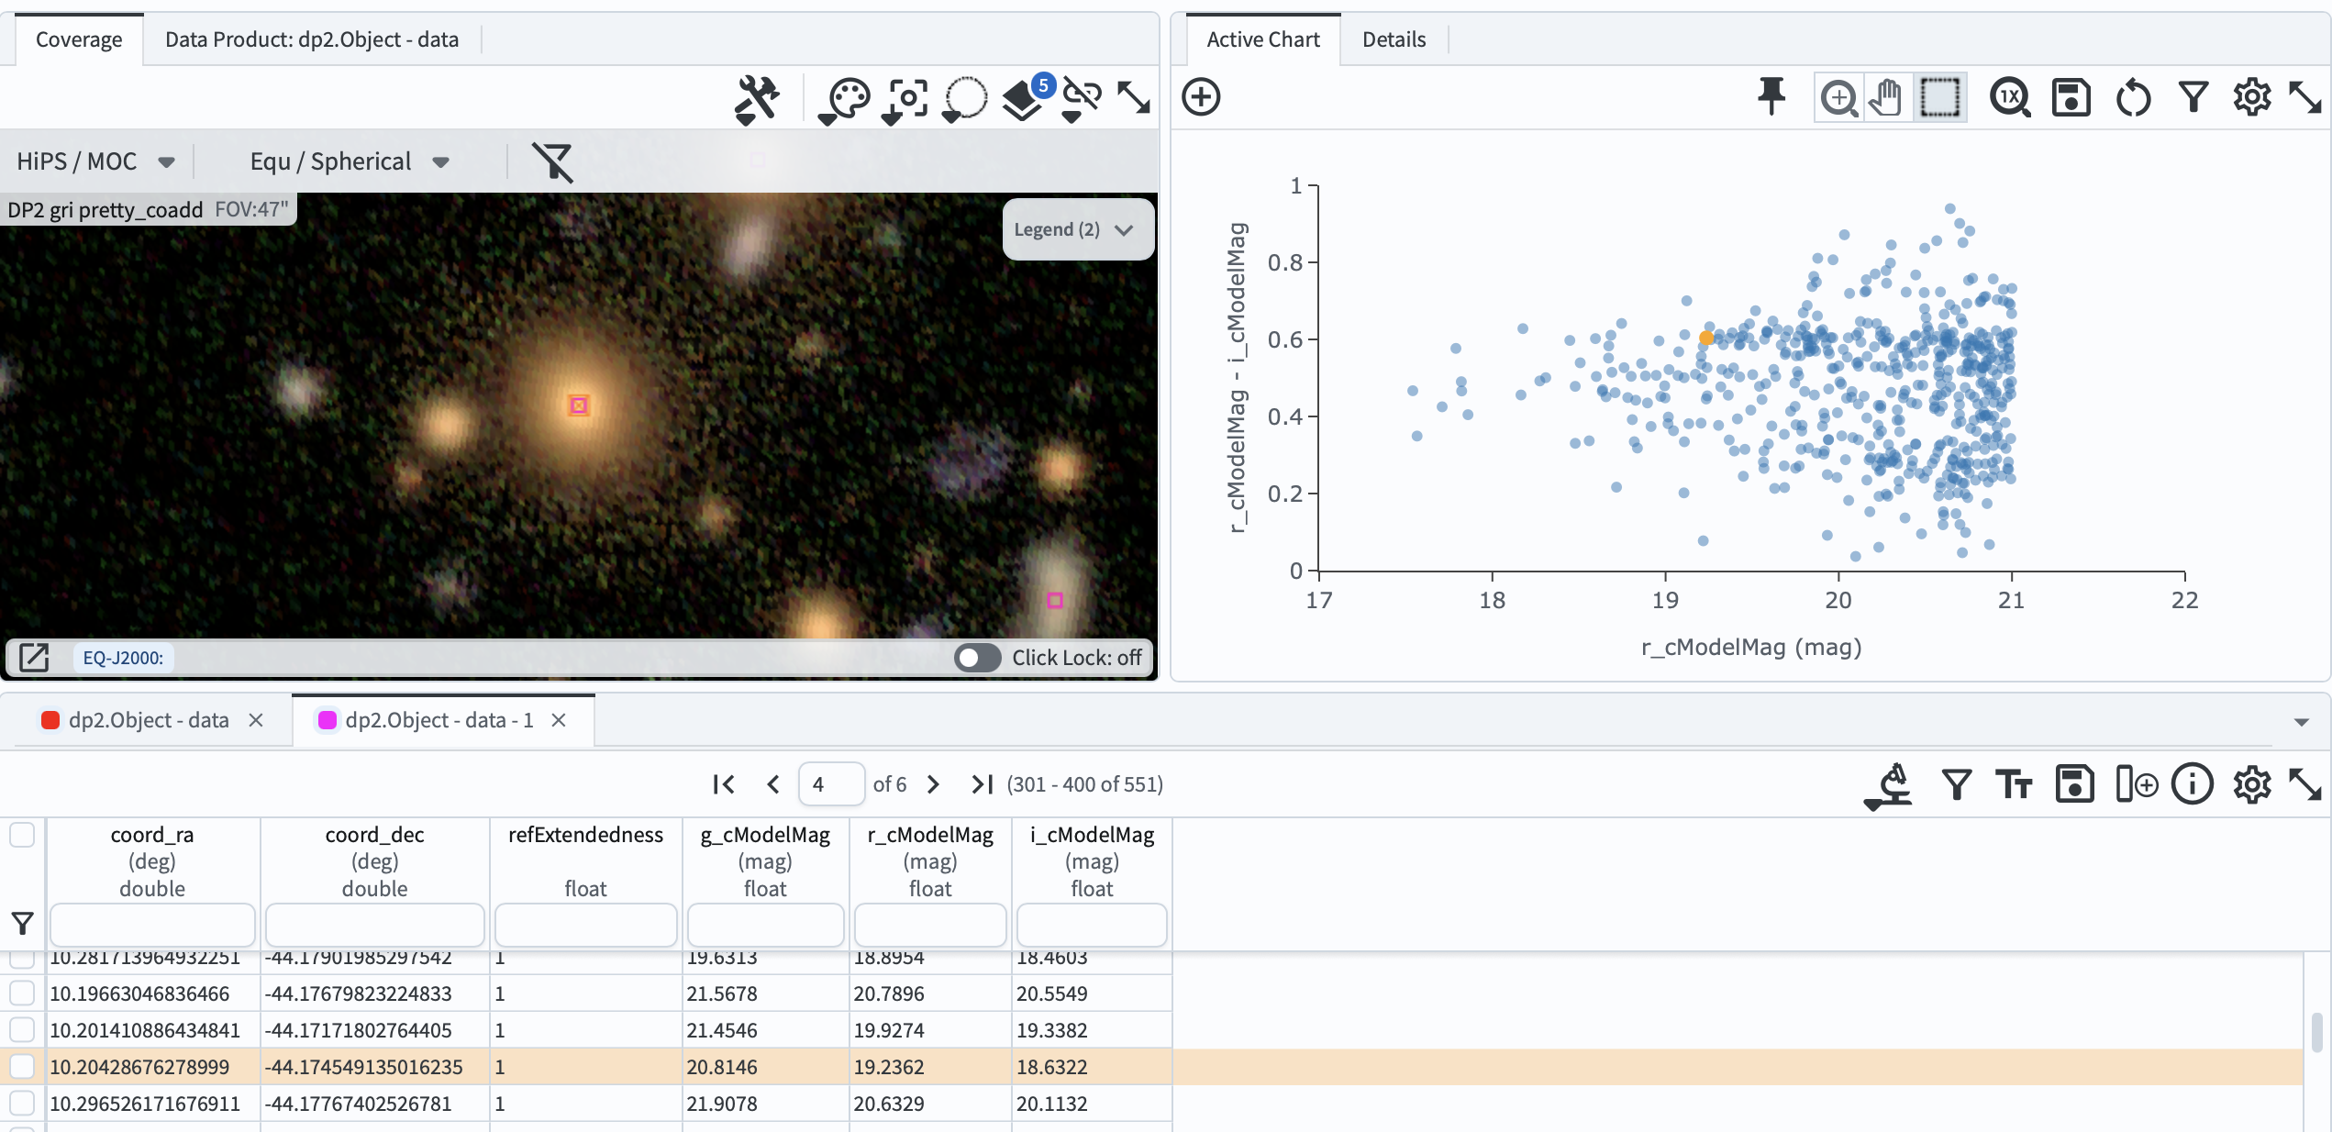Check the highlighted row 10.20428676278999
The height and width of the screenshot is (1132, 2332).
tap(22, 1066)
